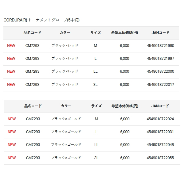Select JAN code 4549018722017
This screenshot has width=184, height=184.
160,85
